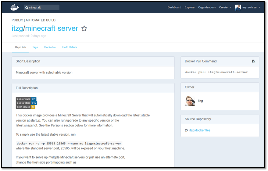Open the itzg user link in title
268x171 pixels.
click(x=17, y=29)
